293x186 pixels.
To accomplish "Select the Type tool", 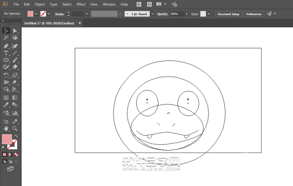I will 6,53.
